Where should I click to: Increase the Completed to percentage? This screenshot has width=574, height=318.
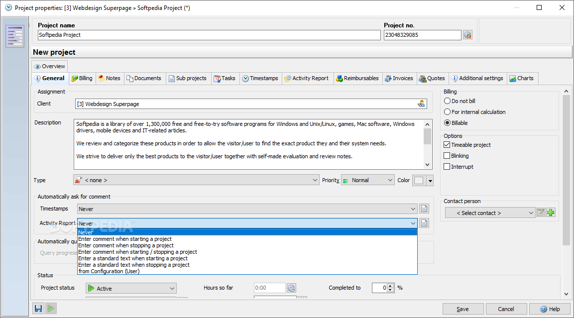pos(390,286)
